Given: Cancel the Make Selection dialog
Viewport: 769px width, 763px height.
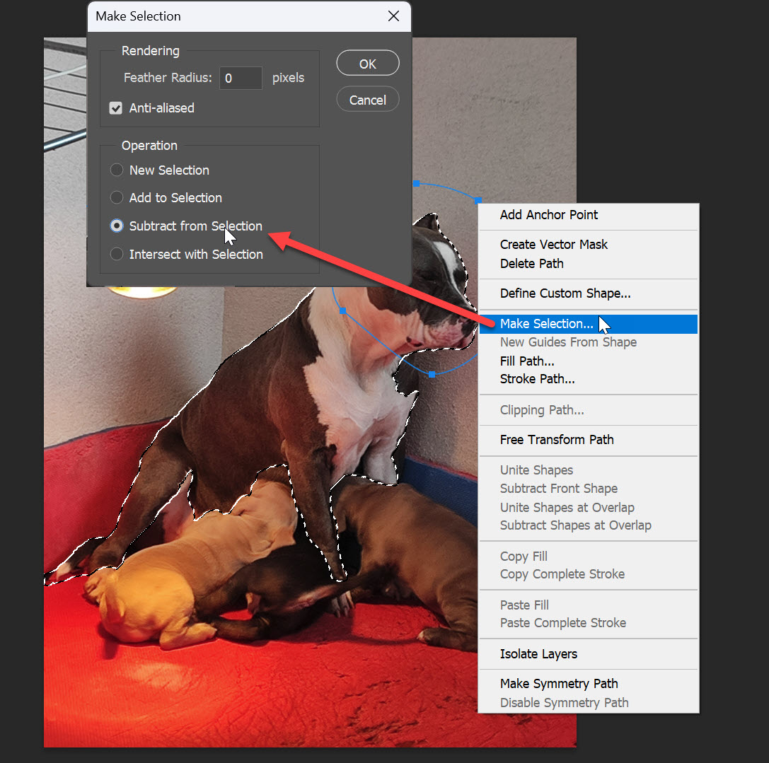Looking at the screenshot, I should pyautogui.click(x=367, y=99).
